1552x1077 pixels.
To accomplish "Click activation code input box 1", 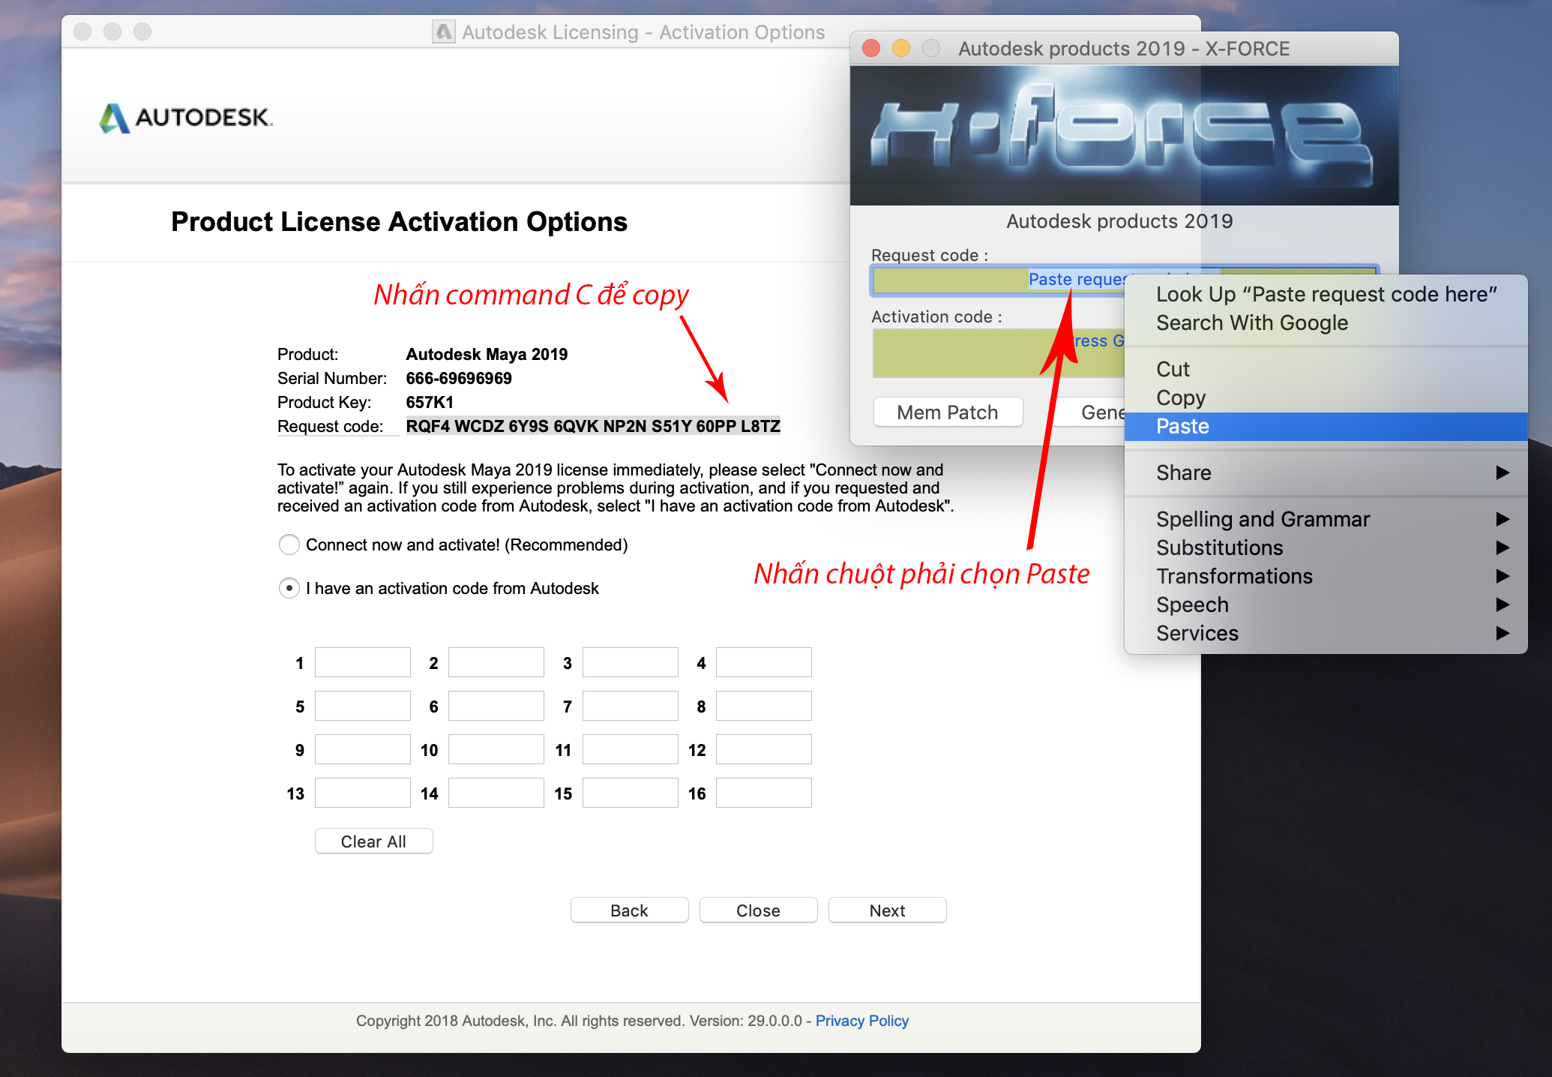I will point(362,663).
